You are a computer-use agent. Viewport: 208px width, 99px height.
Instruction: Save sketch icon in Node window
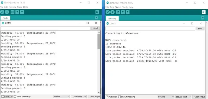pyautogui.click(x=22, y=12)
